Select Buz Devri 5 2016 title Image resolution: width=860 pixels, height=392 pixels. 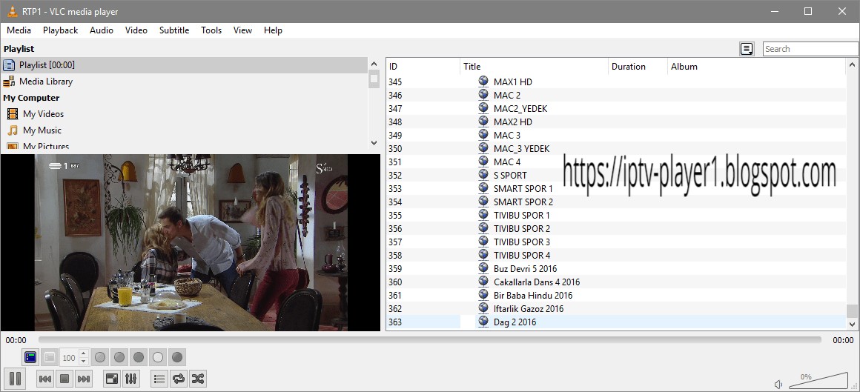[x=526, y=269]
